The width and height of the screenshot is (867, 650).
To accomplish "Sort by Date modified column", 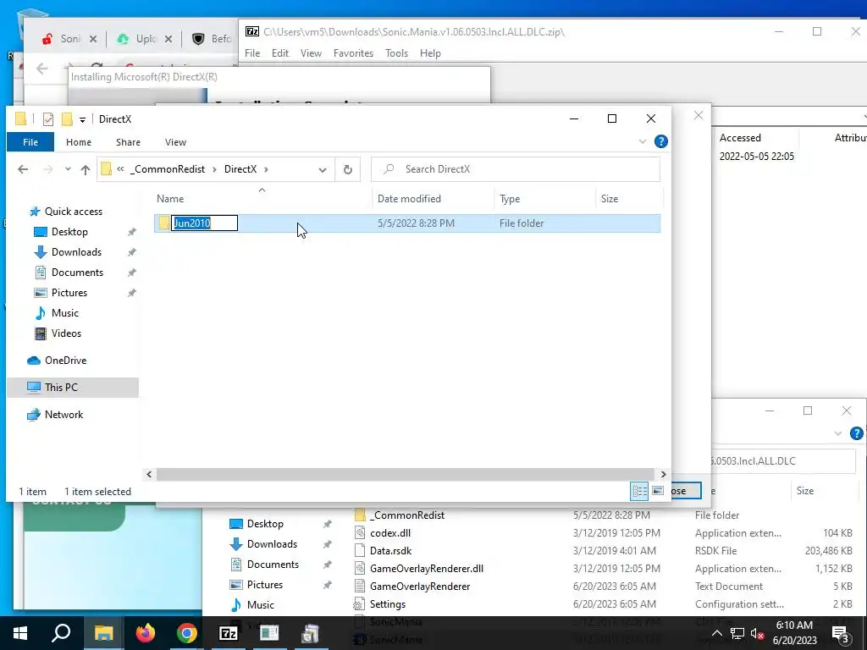I will click(433, 198).
